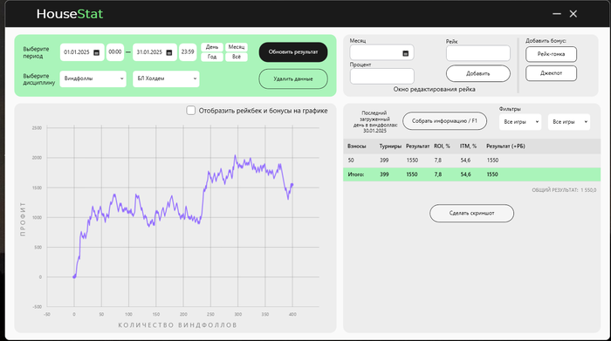Click Обновить результат button
Image resolution: width=611 pixels, height=341 pixels.
tap(293, 52)
